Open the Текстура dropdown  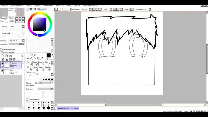click(23, 27)
